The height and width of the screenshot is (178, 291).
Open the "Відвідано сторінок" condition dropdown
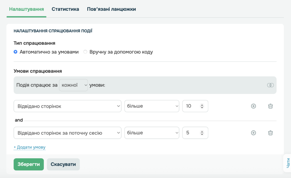[67, 106]
